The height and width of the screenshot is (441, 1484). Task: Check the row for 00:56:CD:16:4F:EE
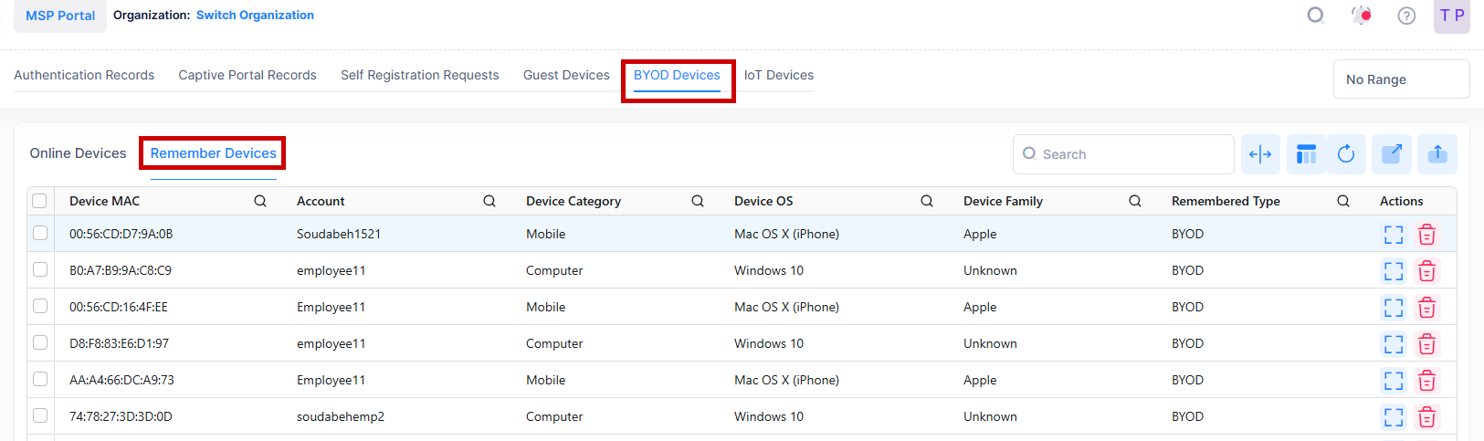point(40,306)
